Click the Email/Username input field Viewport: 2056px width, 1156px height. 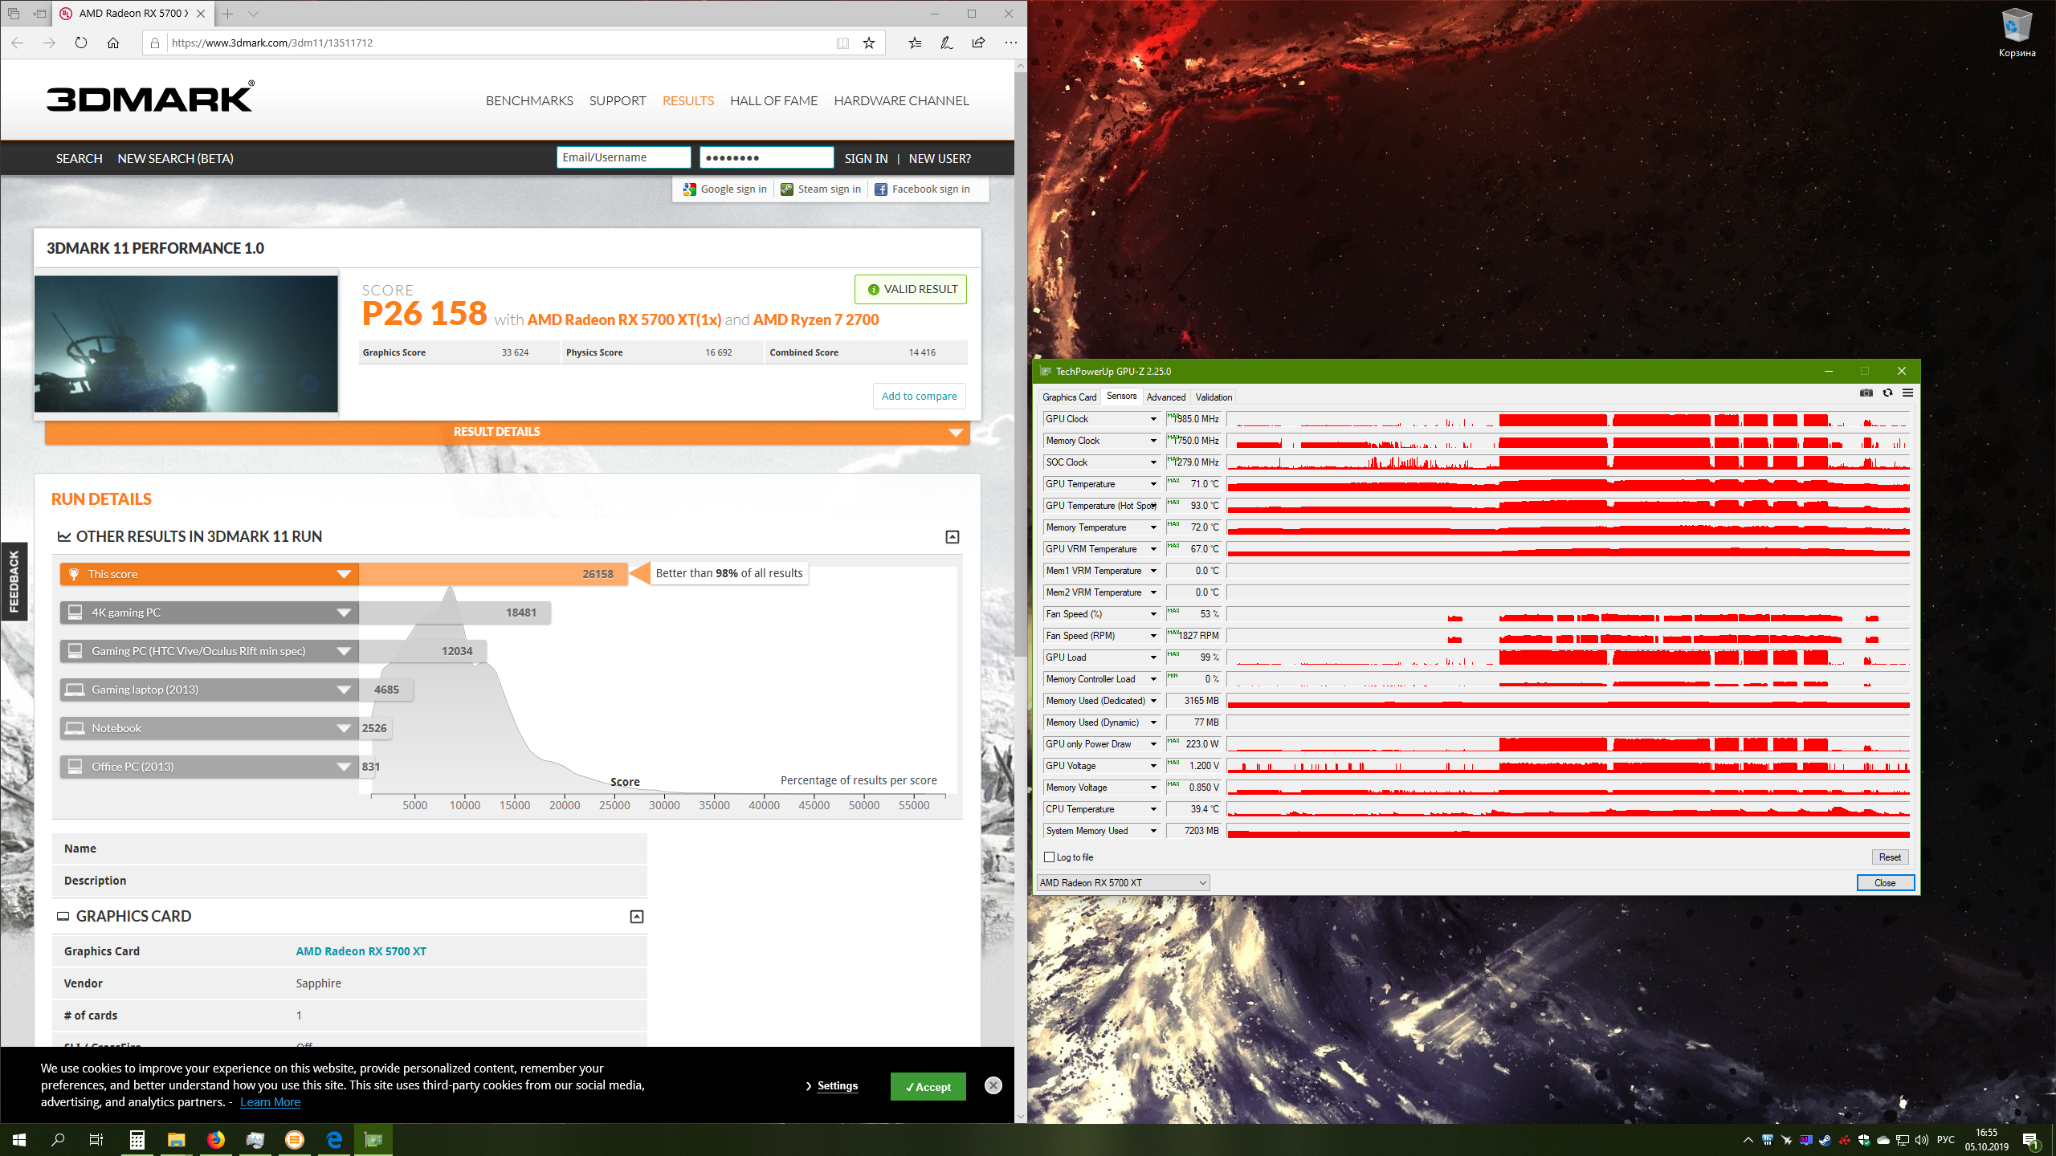pyautogui.click(x=623, y=157)
